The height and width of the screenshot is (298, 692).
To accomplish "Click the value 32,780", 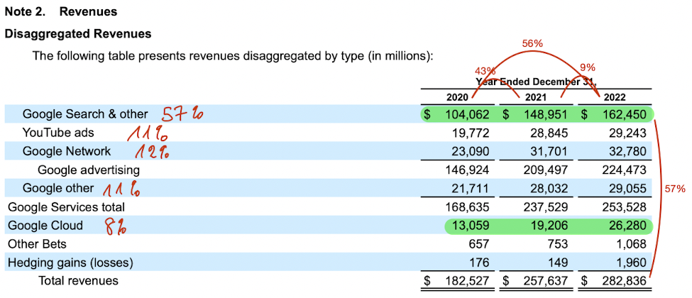I will coord(627,152).
